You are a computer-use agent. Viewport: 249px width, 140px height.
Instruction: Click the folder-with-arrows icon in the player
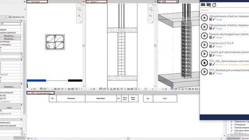click(209, 5)
